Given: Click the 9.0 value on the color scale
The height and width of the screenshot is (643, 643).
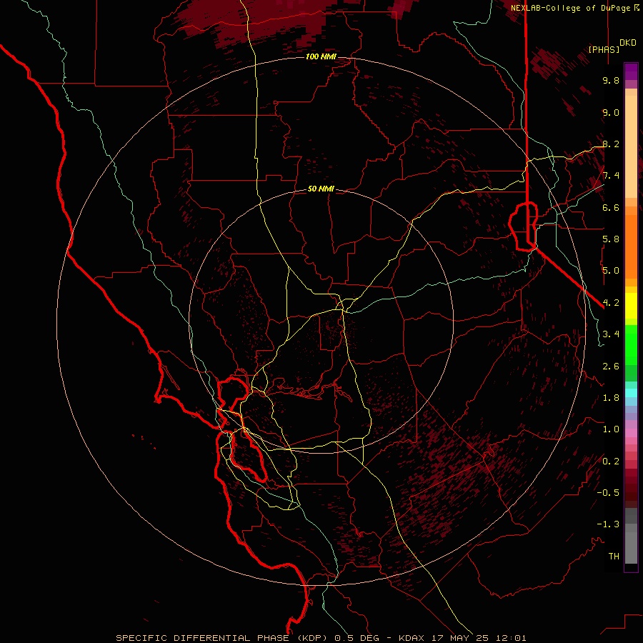Looking at the screenshot, I should [611, 112].
